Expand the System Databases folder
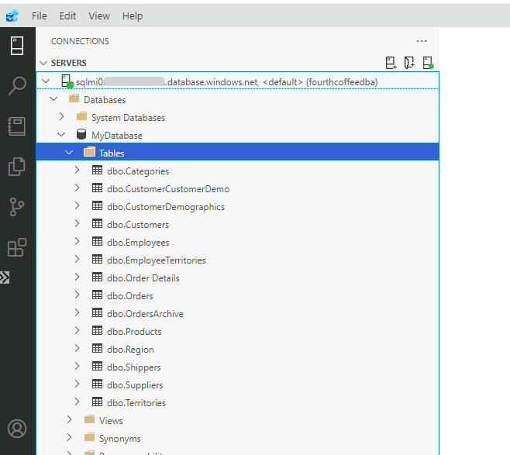 (61, 116)
